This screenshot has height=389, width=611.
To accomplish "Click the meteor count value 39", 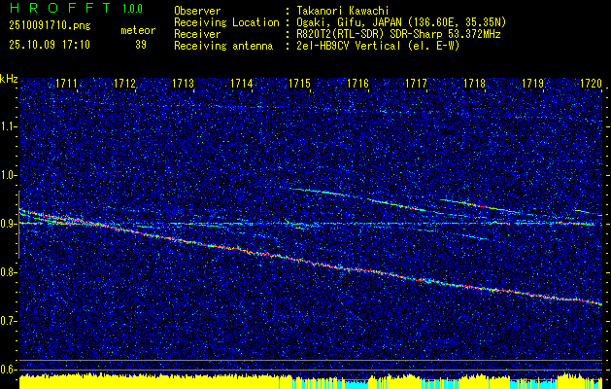I will click(141, 45).
